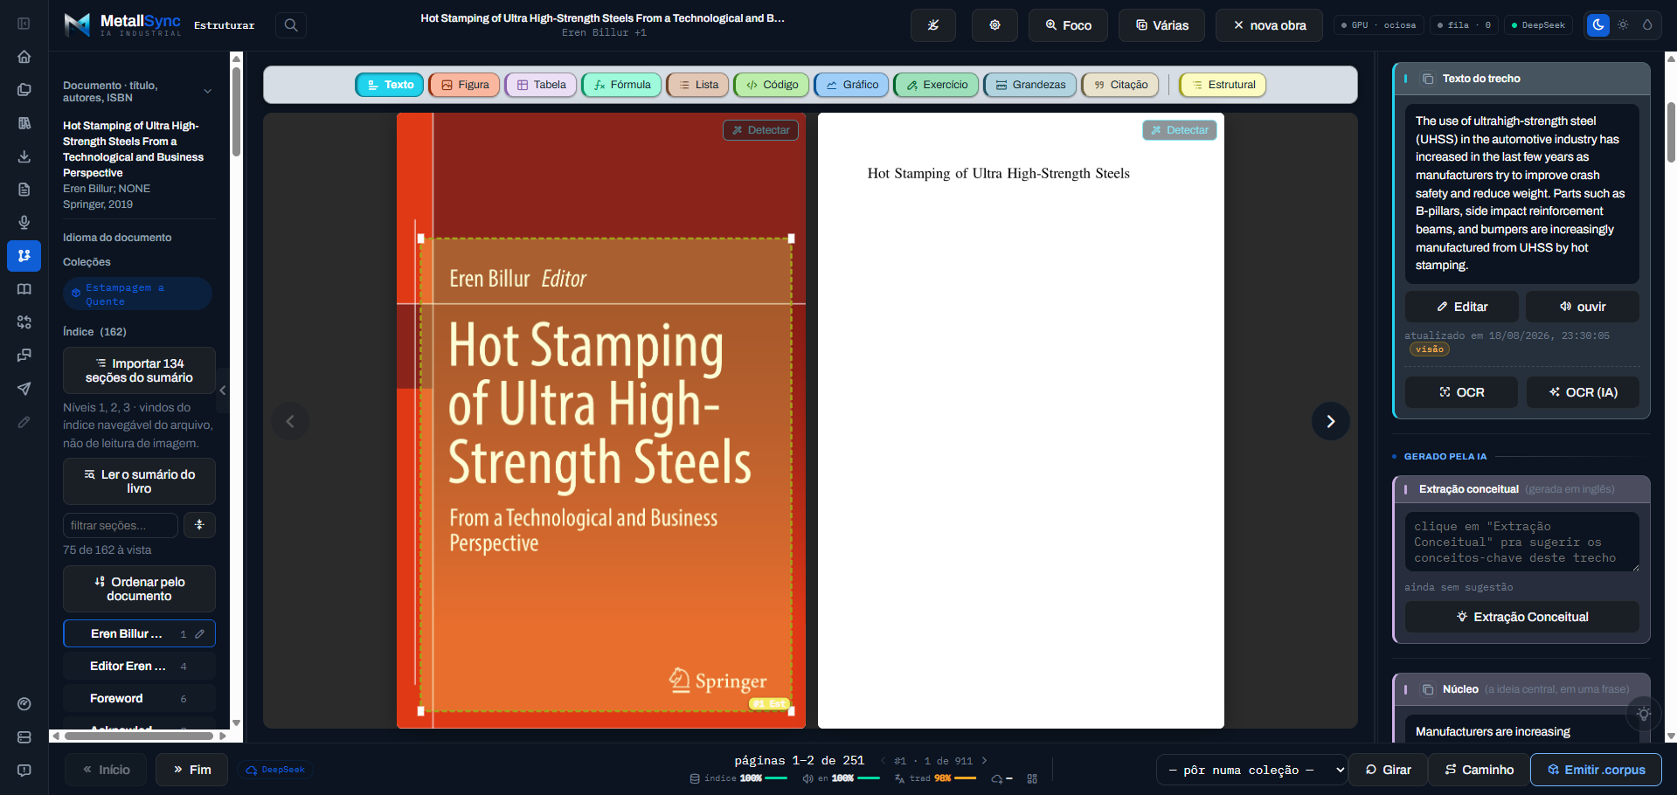
Task: Go to next trecho chevron in status bar
Action: click(985, 761)
